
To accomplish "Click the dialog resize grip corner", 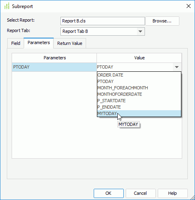I will (x=193, y=198).
